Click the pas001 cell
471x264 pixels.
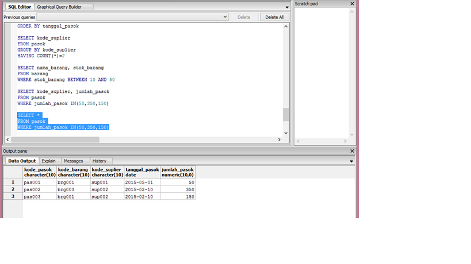tap(40, 182)
